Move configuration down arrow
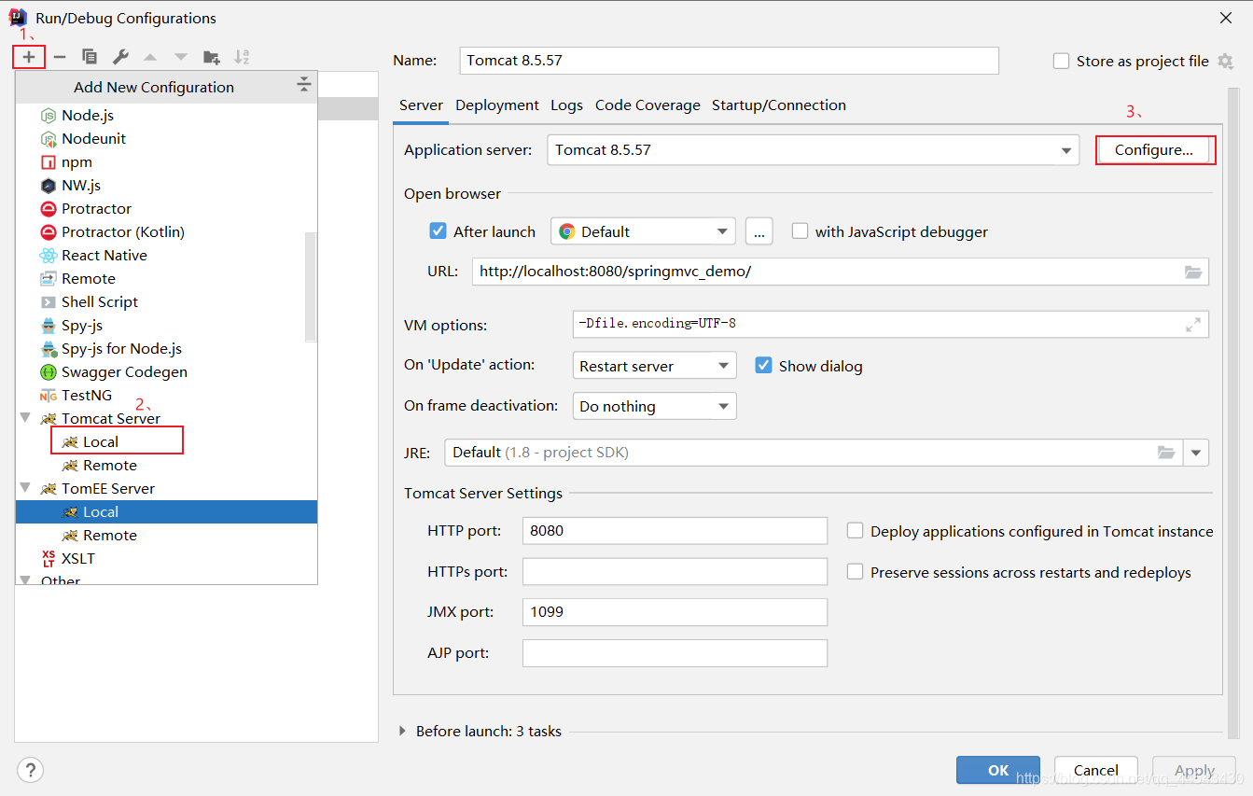 click(181, 57)
